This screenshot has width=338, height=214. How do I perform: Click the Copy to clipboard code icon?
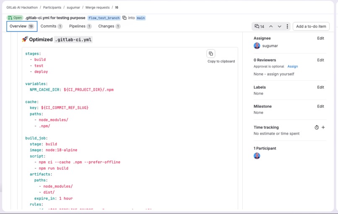tap(211, 54)
